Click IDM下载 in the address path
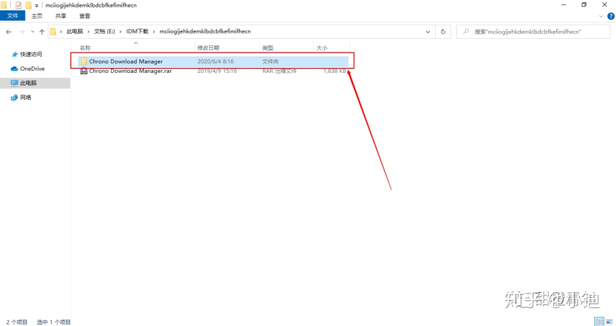 [137, 31]
